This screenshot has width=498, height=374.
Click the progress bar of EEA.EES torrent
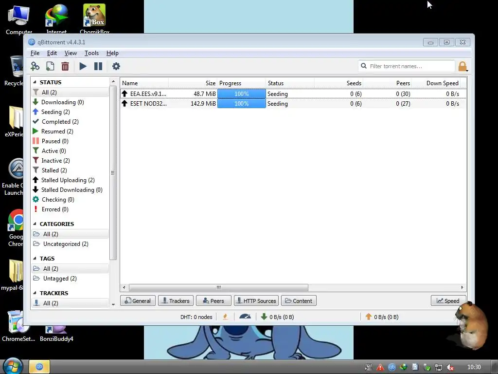(241, 94)
